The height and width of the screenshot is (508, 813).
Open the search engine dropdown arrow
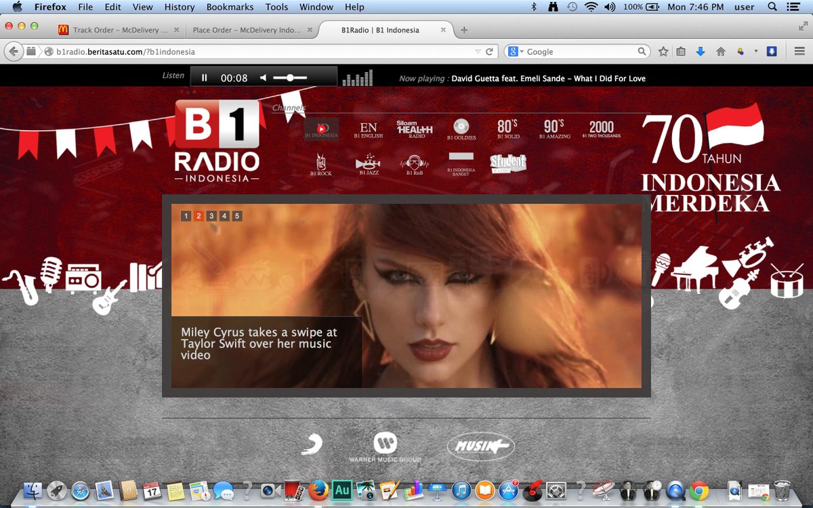pyautogui.click(x=522, y=51)
